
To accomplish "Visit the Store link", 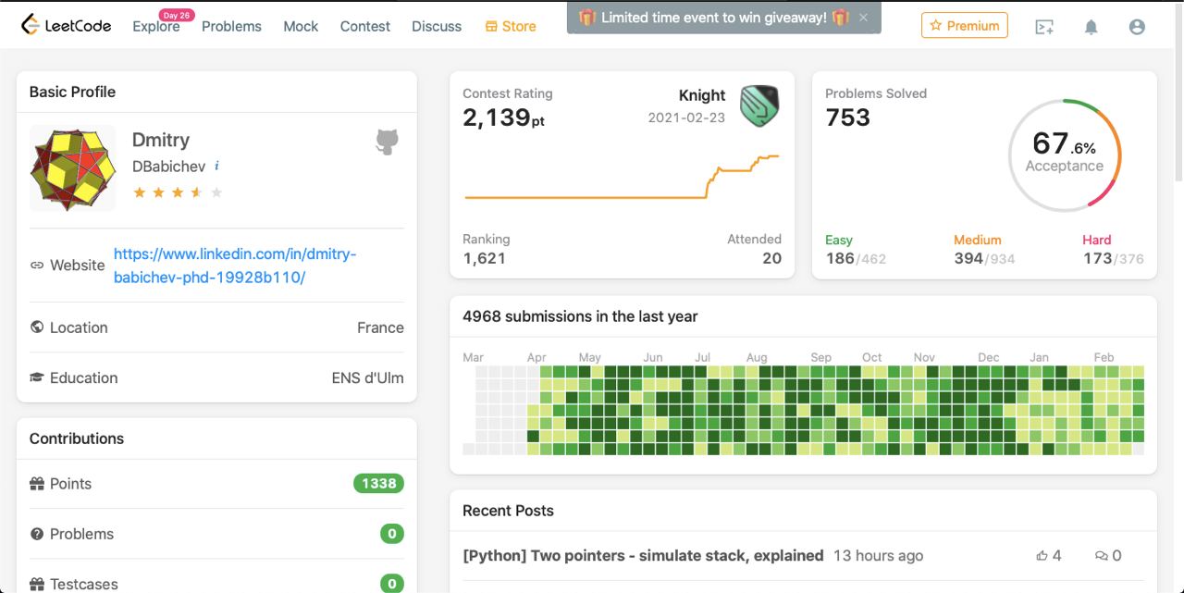I will [x=511, y=26].
